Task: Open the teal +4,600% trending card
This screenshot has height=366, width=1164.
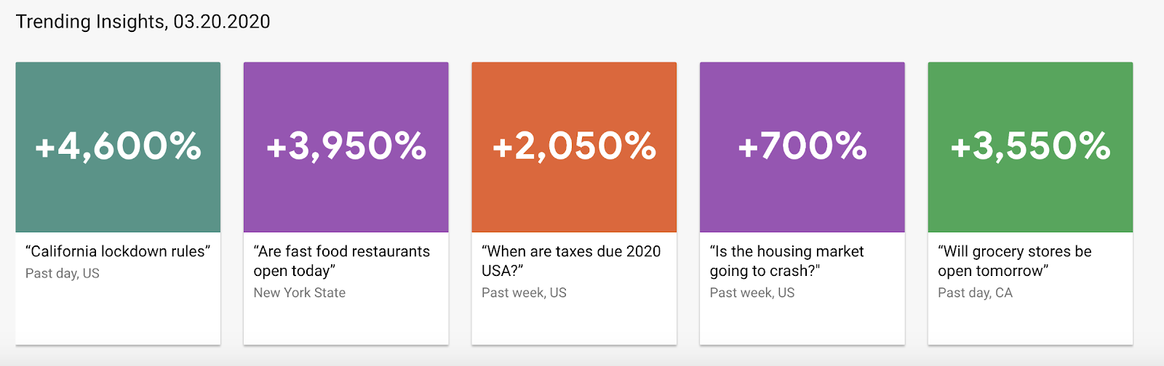Action: [118, 147]
